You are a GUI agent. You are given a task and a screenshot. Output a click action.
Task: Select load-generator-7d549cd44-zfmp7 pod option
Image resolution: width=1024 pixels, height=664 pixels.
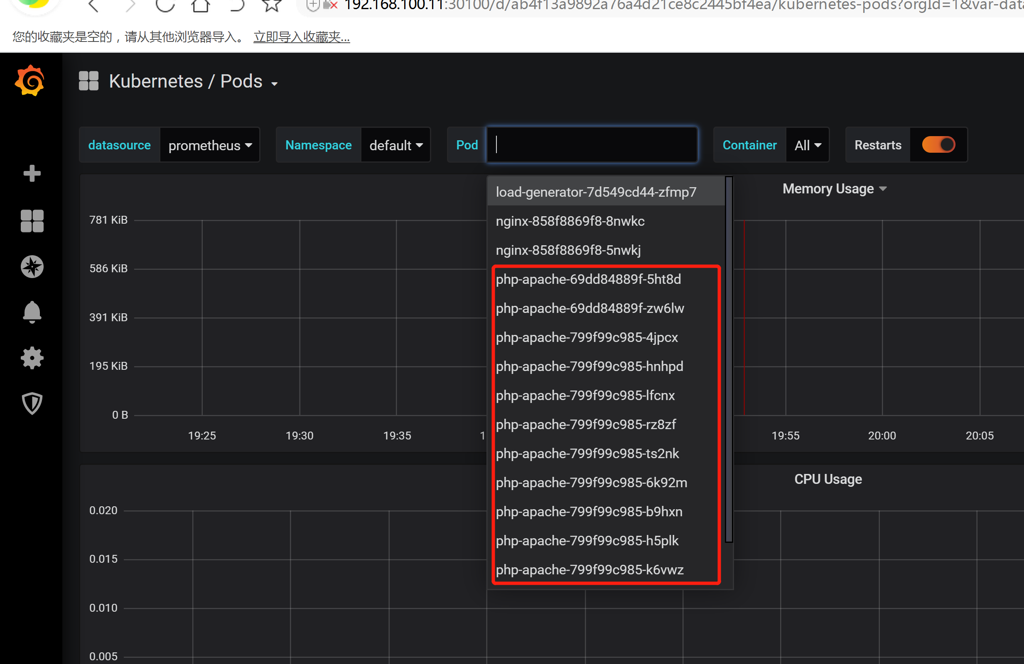coord(606,192)
